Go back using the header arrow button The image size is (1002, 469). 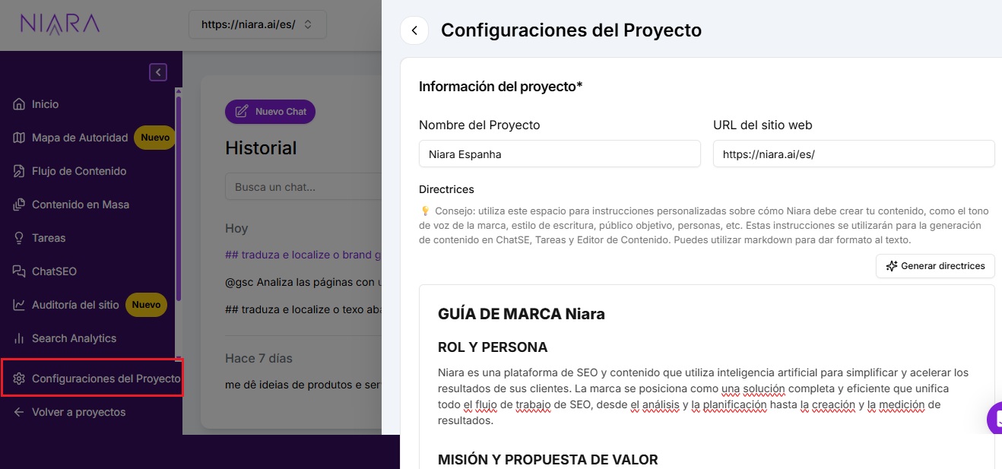pyautogui.click(x=414, y=30)
